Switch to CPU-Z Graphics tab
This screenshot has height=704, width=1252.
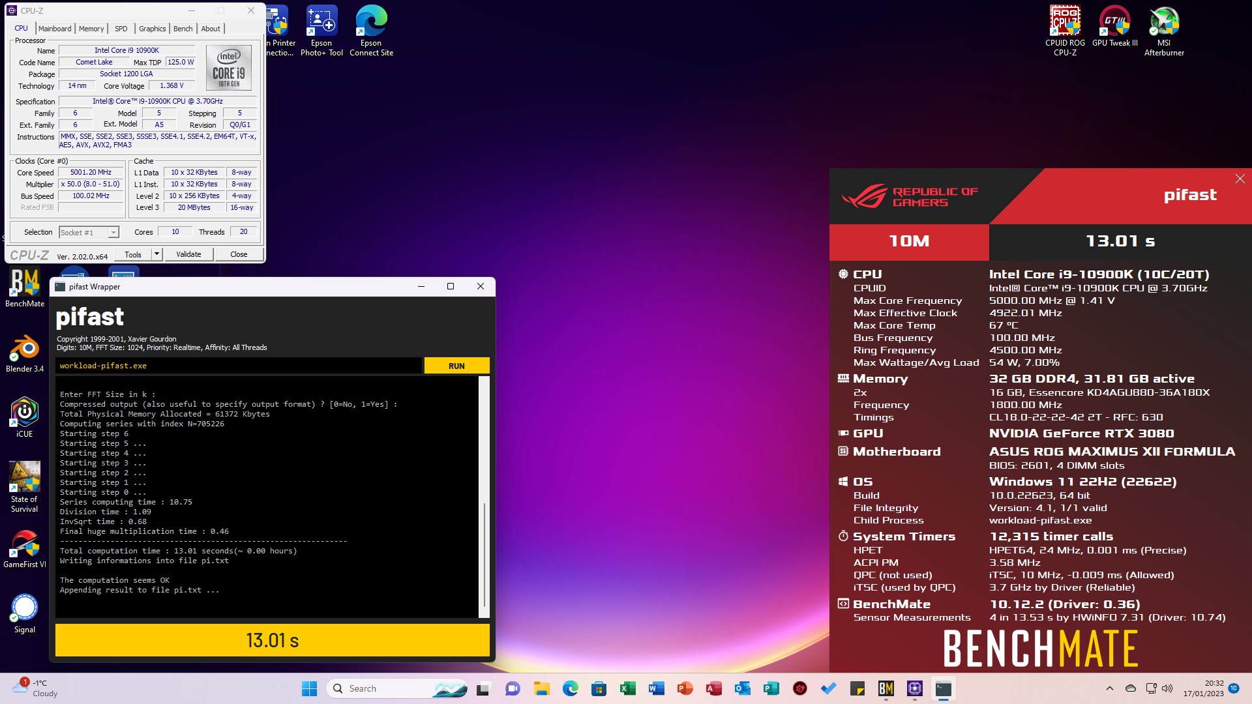point(153,29)
